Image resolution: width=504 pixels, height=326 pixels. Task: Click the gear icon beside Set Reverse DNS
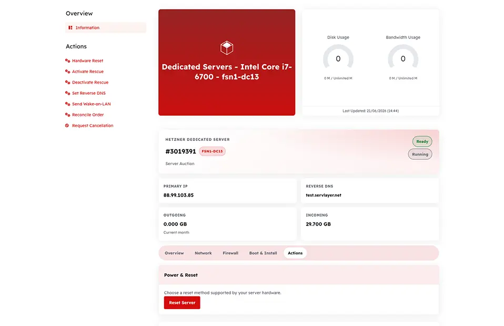(x=67, y=93)
